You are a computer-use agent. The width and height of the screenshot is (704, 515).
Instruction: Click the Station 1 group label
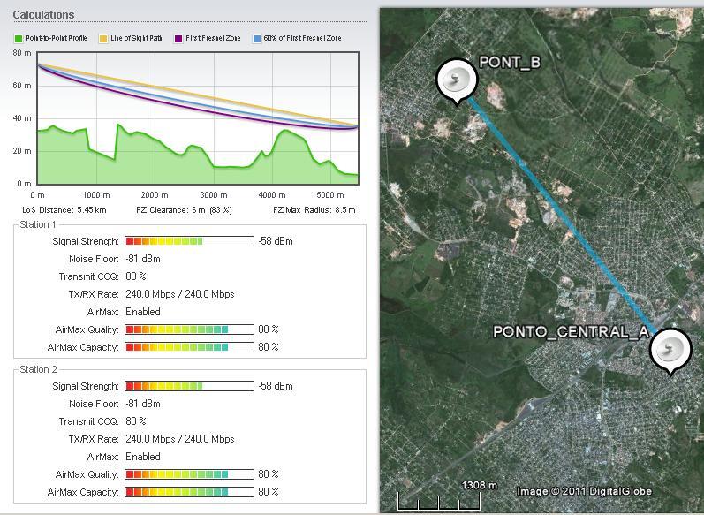38,224
